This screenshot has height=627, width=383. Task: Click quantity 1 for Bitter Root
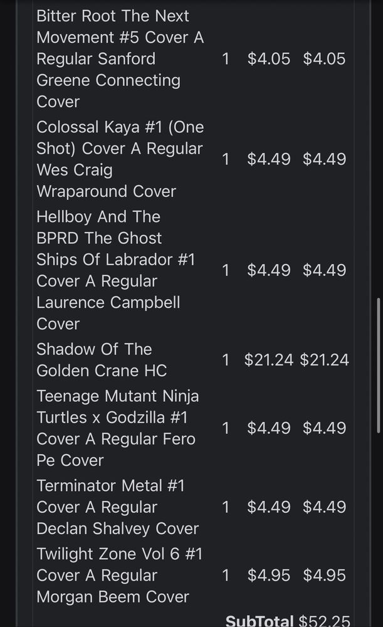(226, 58)
